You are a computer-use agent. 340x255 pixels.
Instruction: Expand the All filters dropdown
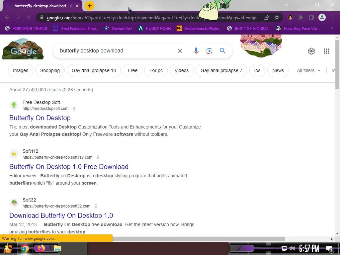coord(308,70)
